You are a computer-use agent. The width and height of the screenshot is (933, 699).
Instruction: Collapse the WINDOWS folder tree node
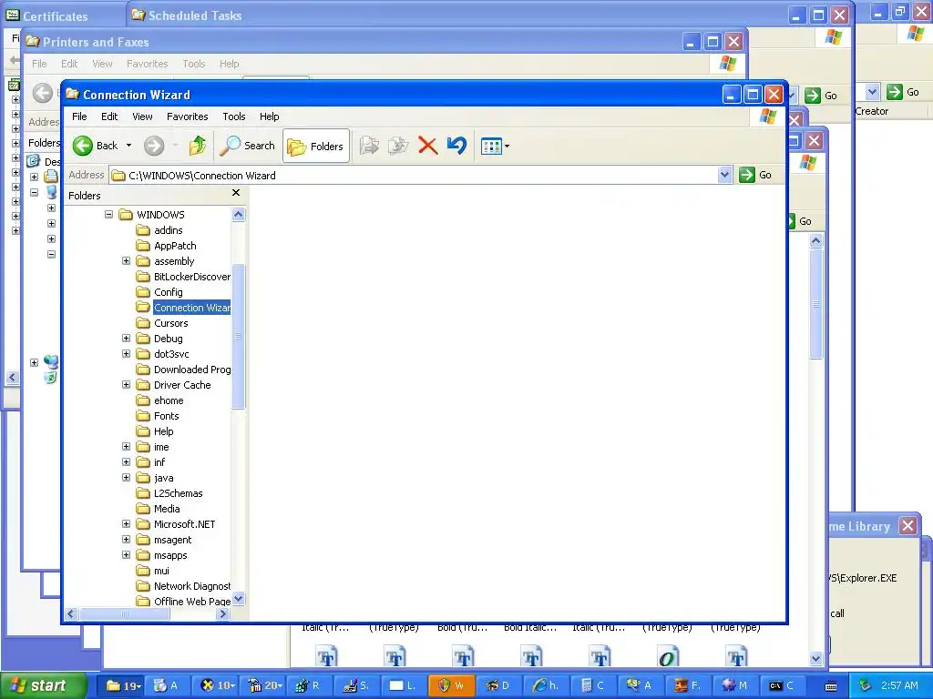coord(109,214)
